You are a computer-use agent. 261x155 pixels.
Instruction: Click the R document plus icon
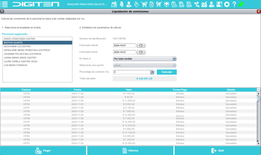tap(181, 4)
